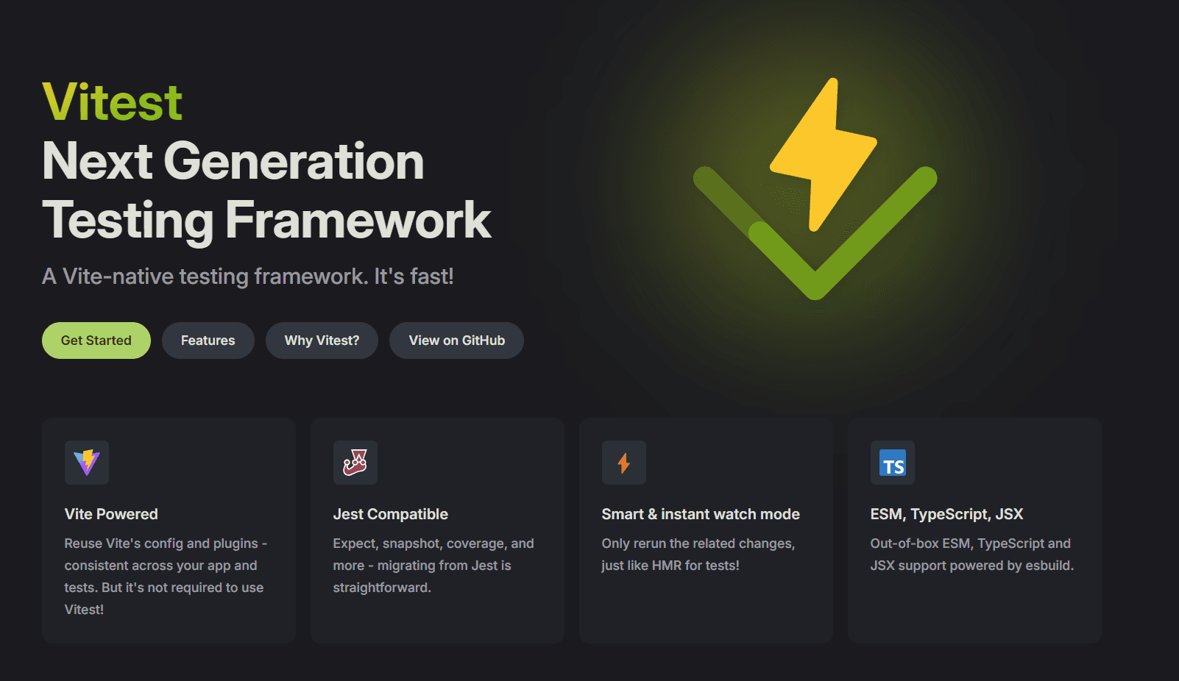Click the orange lightning bolt card icon
This screenshot has height=681, width=1179.
click(624, 463)
